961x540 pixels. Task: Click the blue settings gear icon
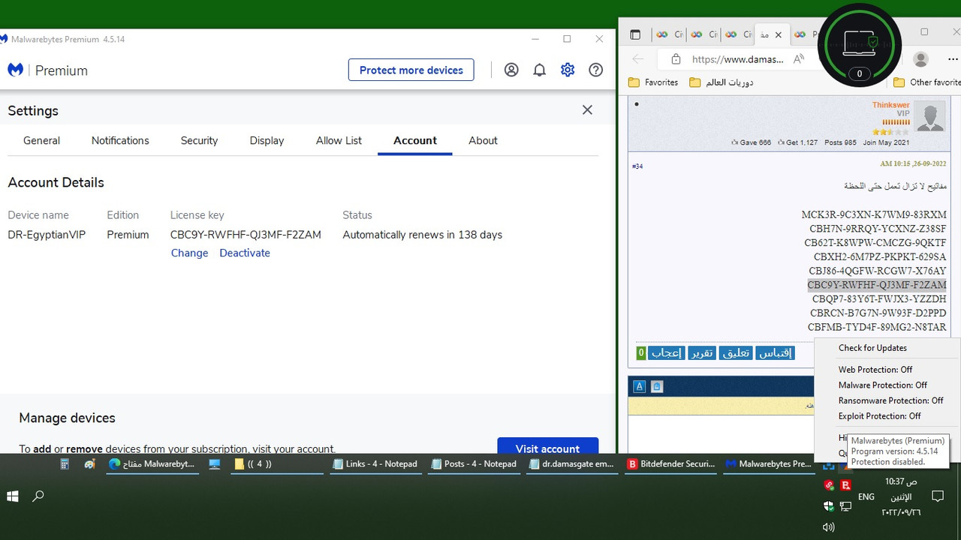pos(568,69)
